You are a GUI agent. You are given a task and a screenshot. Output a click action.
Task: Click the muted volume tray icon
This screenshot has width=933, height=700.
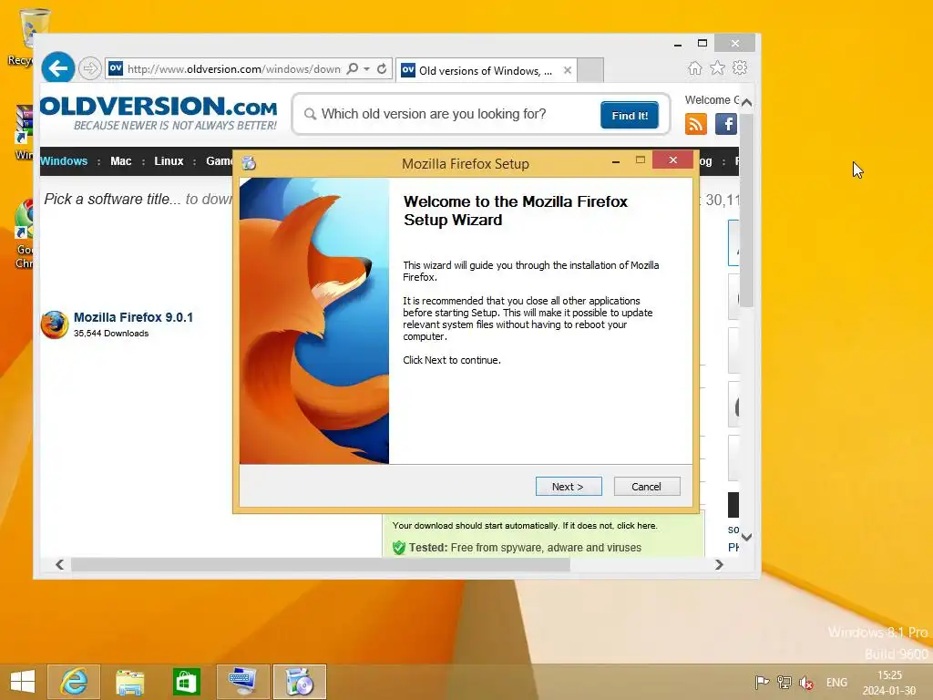click(806, 682)
